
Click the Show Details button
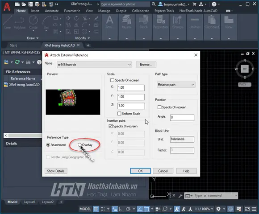coord(56,171)
